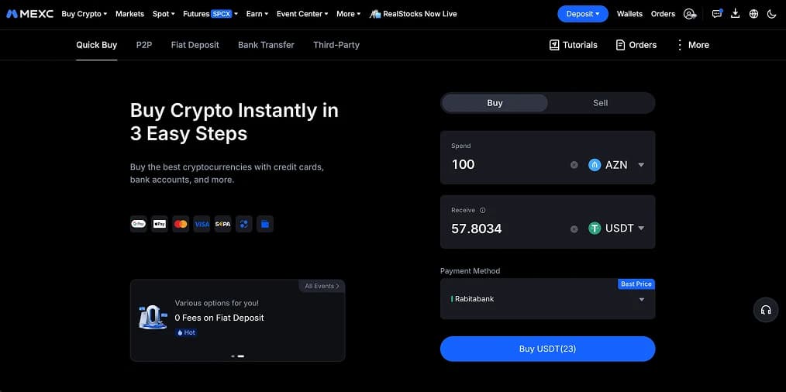Open the Deposit dropdown button
This screenshot has width=786, height=392.
pos(582,14)
